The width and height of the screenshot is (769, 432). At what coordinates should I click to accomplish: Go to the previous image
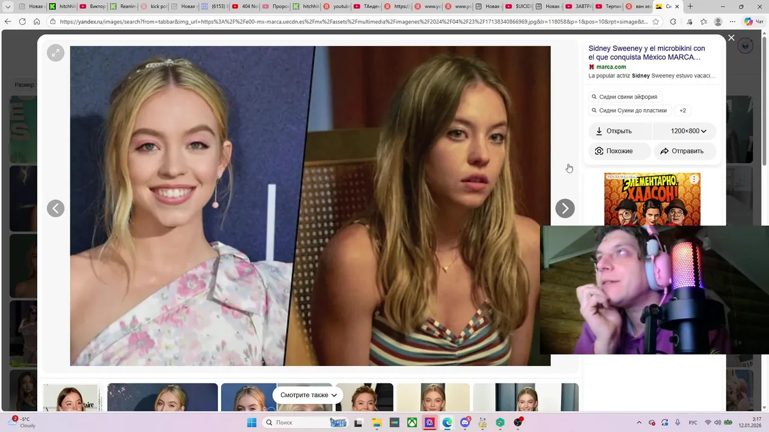click(55, 208)
